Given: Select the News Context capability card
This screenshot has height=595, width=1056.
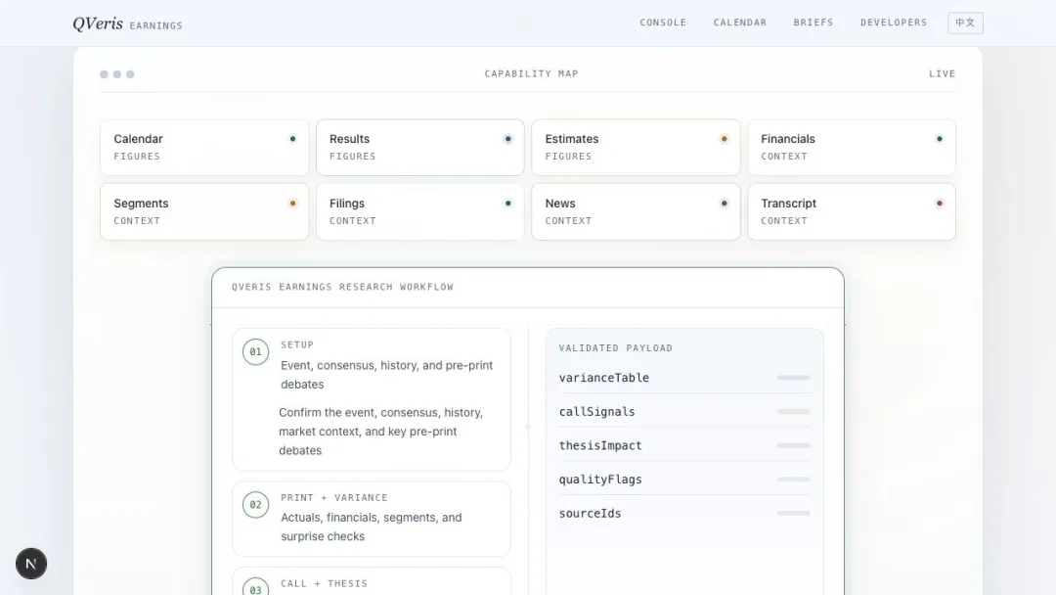Looking at the screenshot, I should (636, 211).
